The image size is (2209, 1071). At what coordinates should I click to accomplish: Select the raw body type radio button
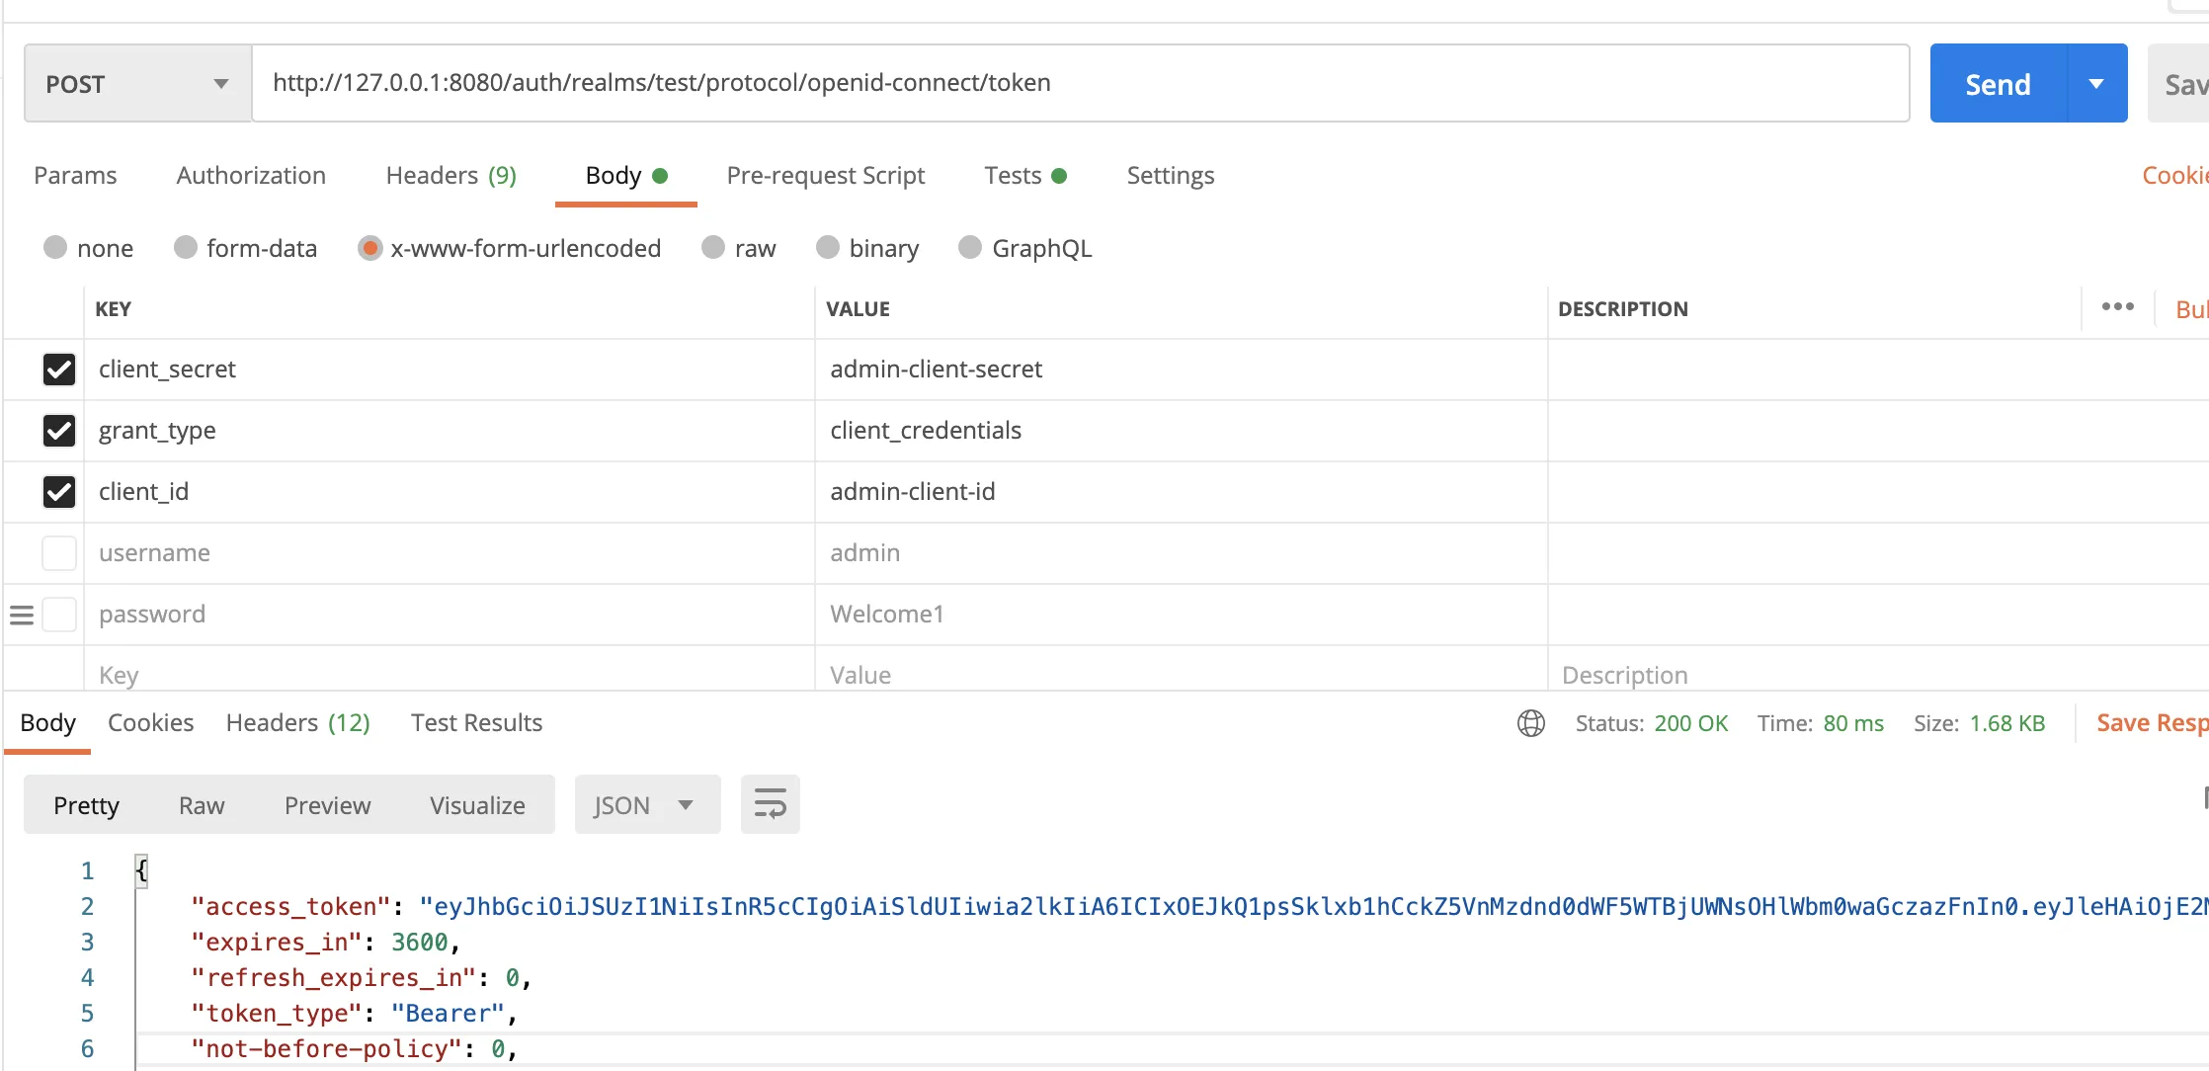713,248
